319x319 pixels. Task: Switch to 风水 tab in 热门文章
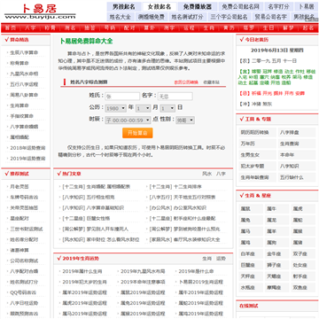[x=206, y=174]
